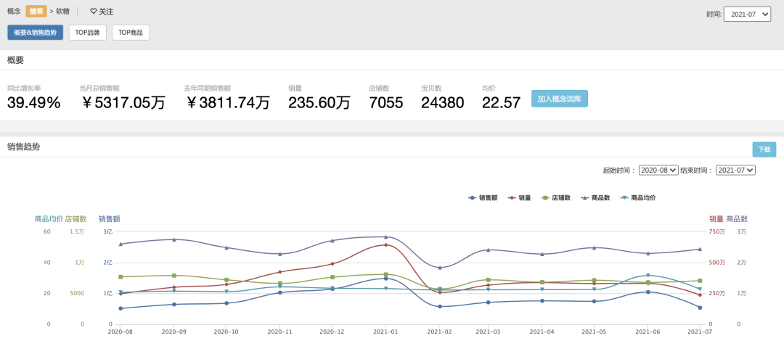Switch to the TOP商品 tab

click(x=131, y=33)
